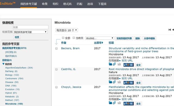The width and height of the screenshot is (174, 106).
Task: Open folder icon in Beckers, Bram row
Action: click(x=110, y=64)
